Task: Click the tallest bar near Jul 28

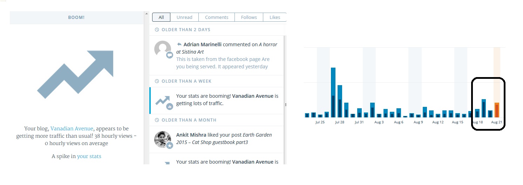Action: point(333,92)
